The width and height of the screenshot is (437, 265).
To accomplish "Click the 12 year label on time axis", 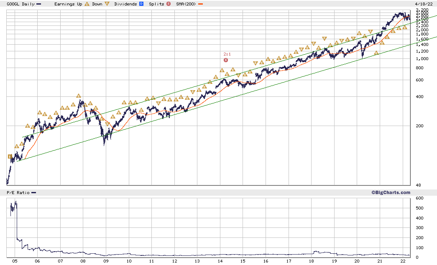I will 174,261.
